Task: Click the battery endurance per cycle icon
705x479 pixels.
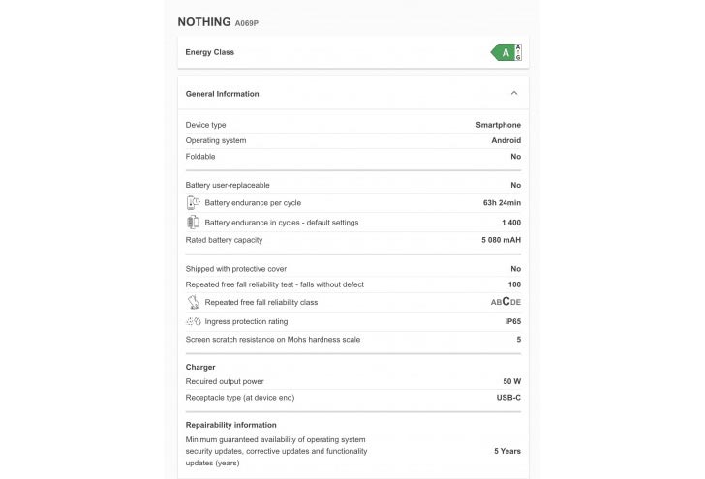Action: (192, 203)
